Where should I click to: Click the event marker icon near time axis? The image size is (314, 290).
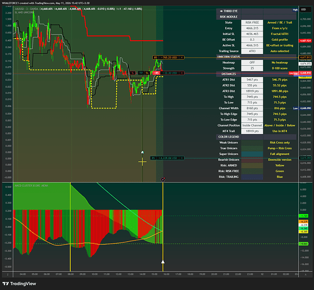163,179
